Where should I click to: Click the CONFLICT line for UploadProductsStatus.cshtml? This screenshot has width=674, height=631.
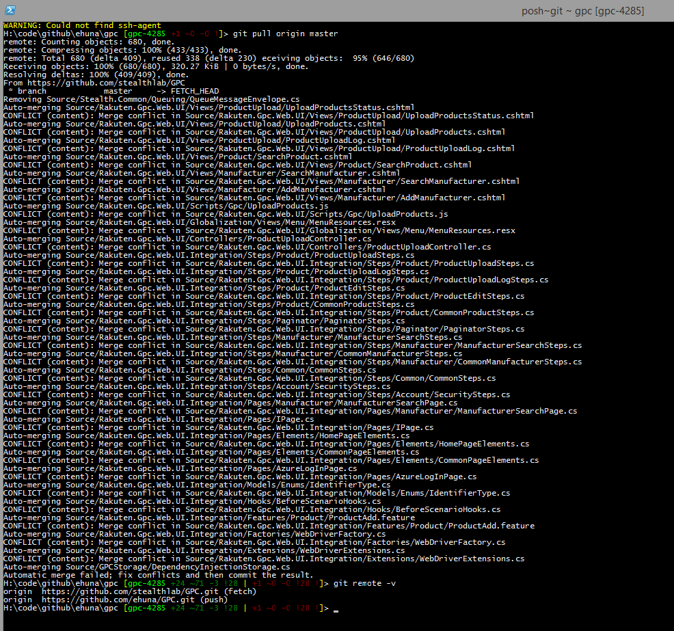pyautogui.click(x=268, y=116)
